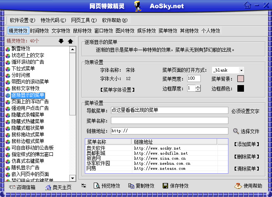Switch to the 菜单特效 tab
This screenshot has height=197, width=272.
(168, 31)
